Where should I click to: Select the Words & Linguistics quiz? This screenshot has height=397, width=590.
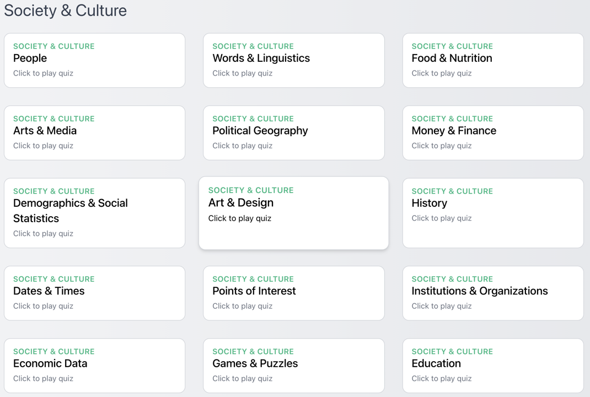(293, 60)
